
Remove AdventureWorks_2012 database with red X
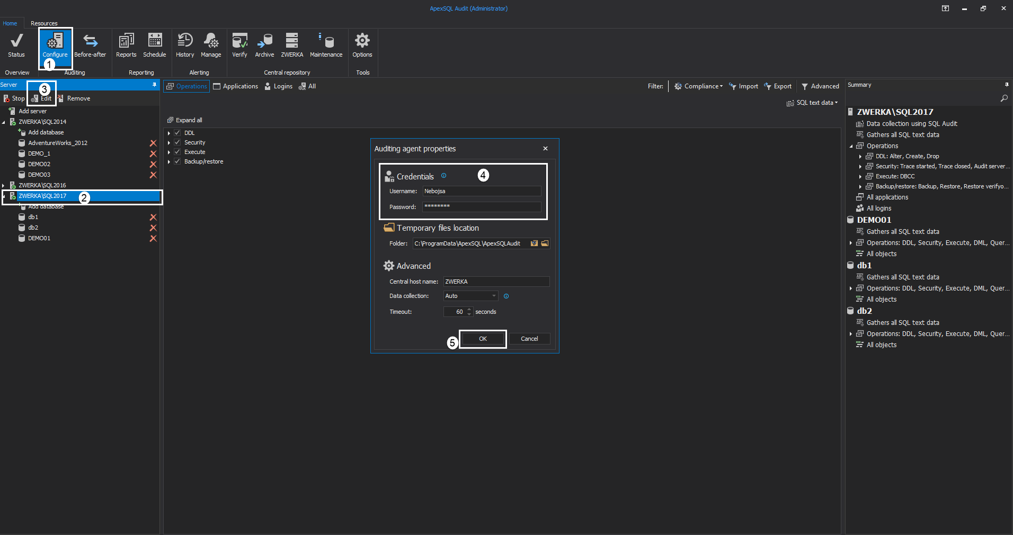tap(153, 143)
